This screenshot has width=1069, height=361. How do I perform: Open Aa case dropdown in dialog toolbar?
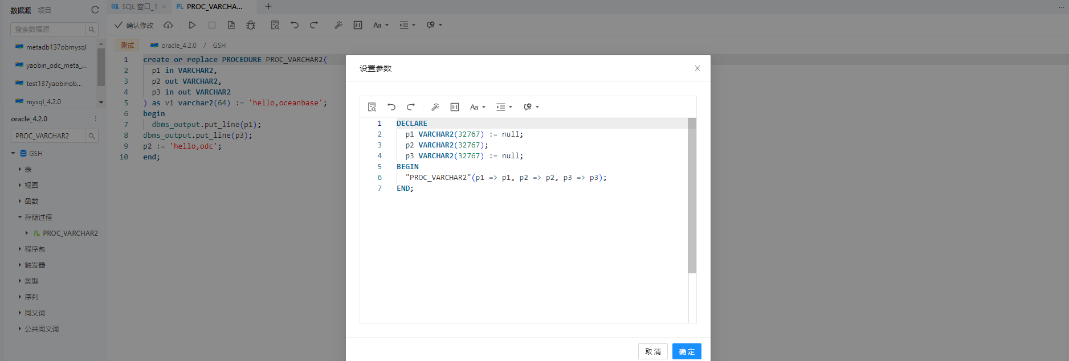tap(478, 107)
